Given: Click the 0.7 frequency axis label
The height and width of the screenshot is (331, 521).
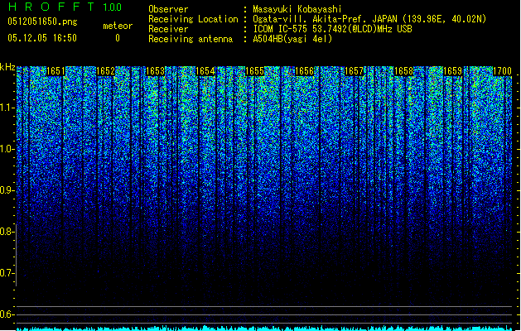Looking at the screenshot, I should [x=7, y=273].
